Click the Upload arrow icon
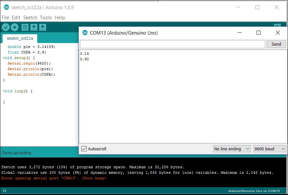This screenshot has width=288, height=195. [15, 27]
